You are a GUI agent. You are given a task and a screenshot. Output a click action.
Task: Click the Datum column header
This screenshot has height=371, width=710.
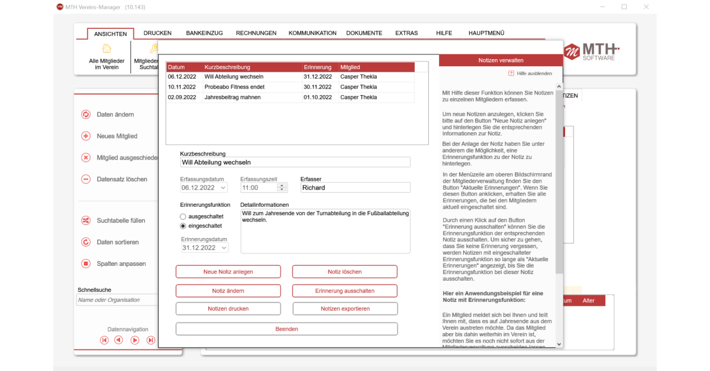tap(185, 67)
